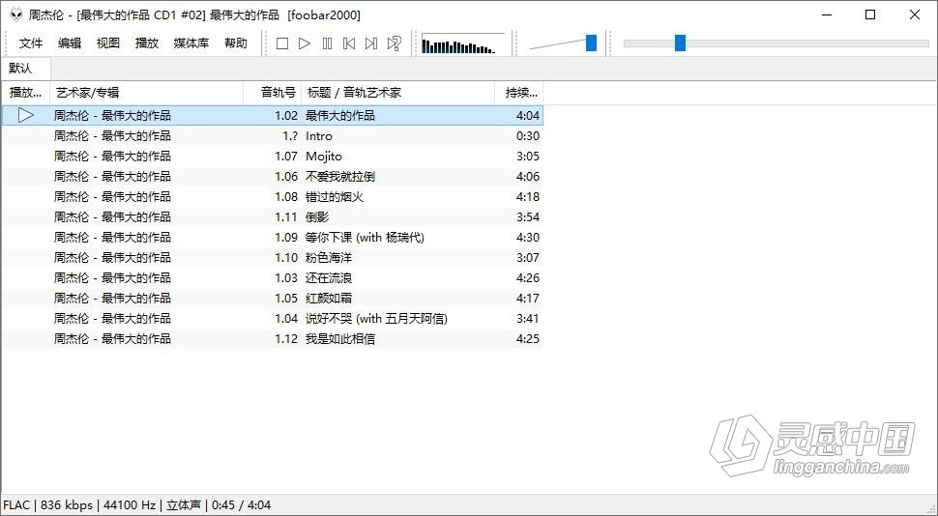The image size is (938, 516).
Task: Play a random track
Action: click(x=394, y=43)
